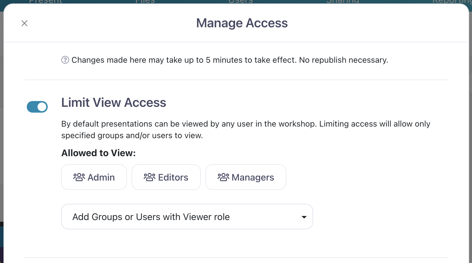472x263 pixels.
Task: Open Add Groups or Users dropdown
Action: click(186, 217)
